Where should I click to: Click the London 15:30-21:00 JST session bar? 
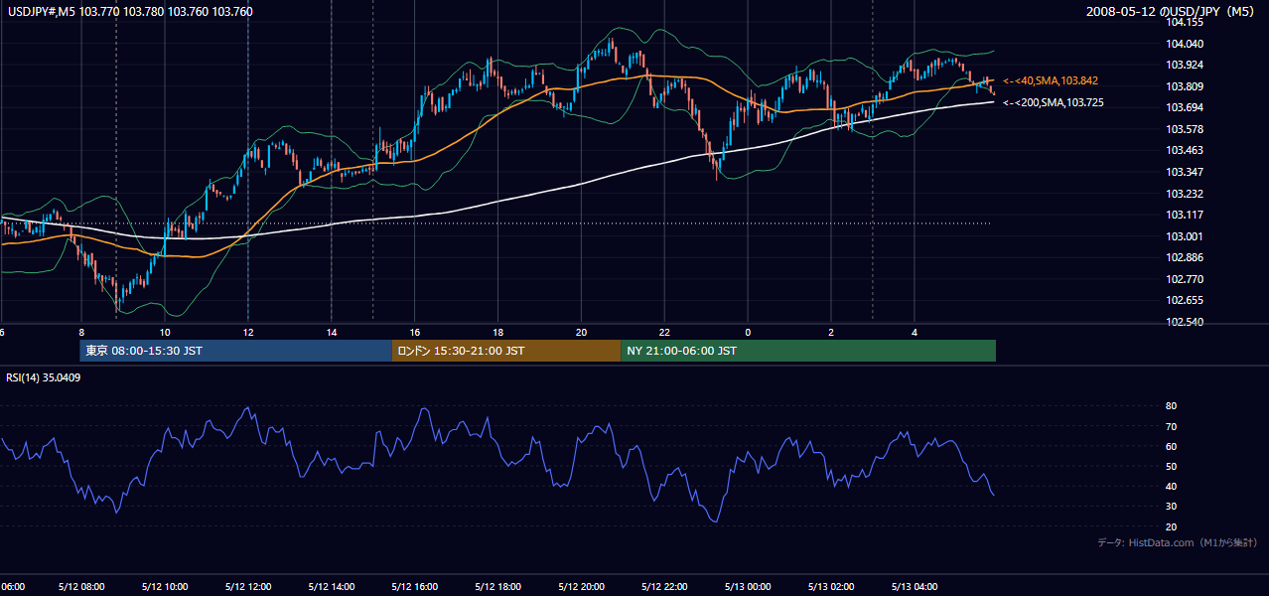pyautogui.click(x=506, y=351)
